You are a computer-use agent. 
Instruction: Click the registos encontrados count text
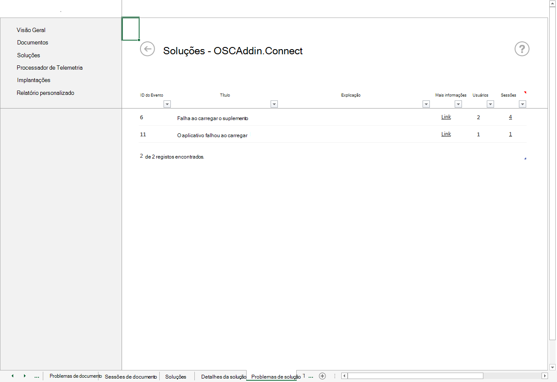[x=172, y=157]
